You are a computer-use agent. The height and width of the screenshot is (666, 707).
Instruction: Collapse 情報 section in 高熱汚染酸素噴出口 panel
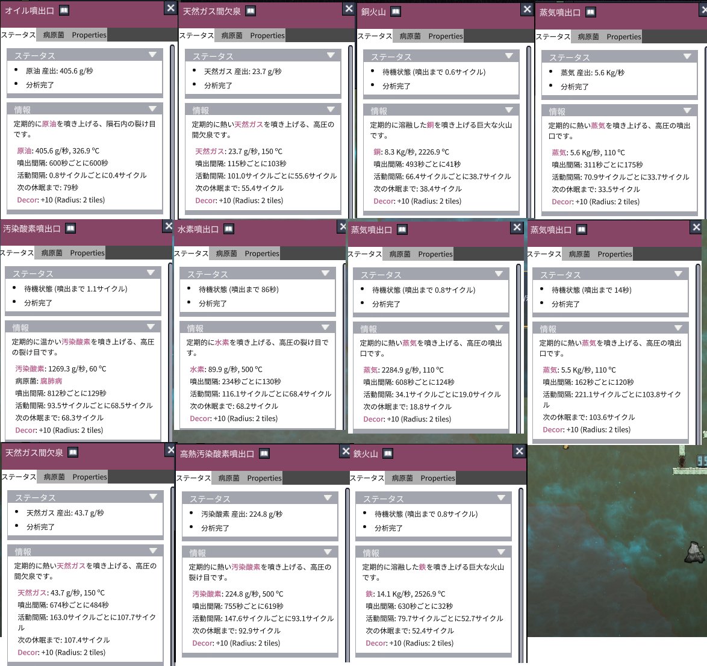pyautogui.click(x=328, y=552)
